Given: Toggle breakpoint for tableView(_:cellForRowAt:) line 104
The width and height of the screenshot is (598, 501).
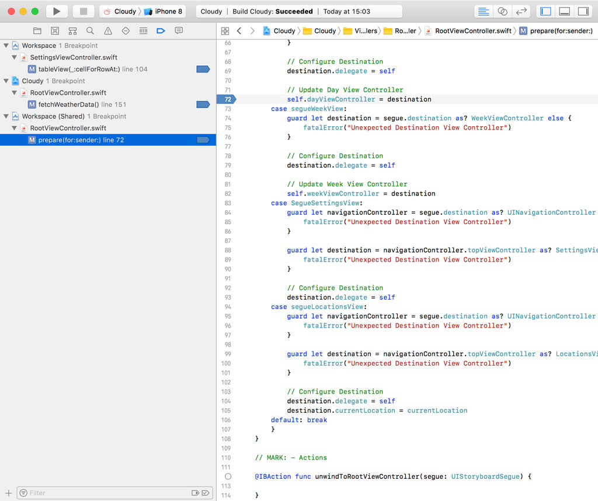Looking at the screenshot, I should (x=203, y=69).
